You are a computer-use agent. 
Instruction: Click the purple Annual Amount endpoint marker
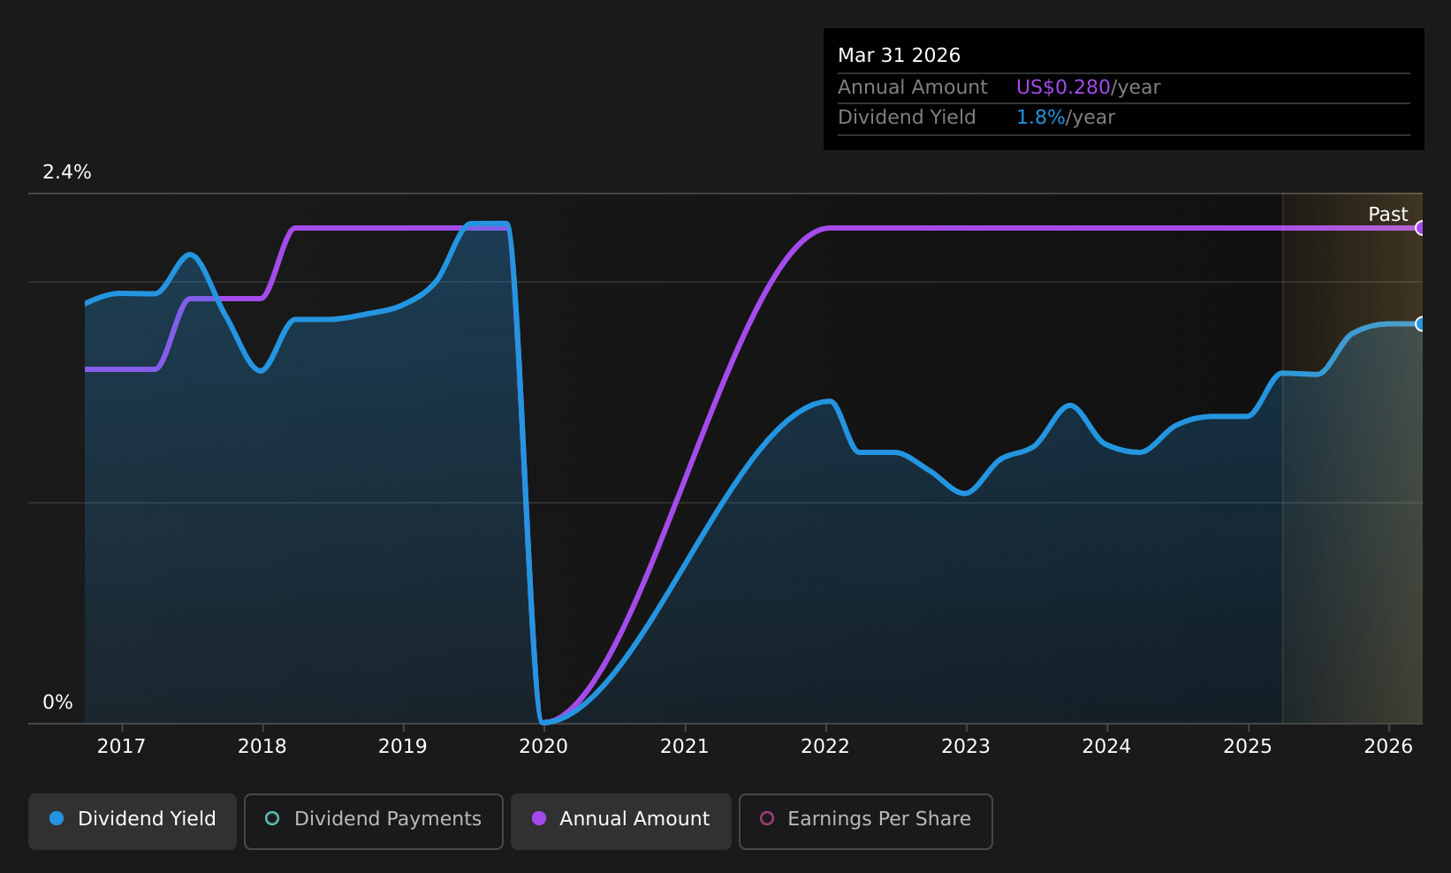coord(1420,228)
